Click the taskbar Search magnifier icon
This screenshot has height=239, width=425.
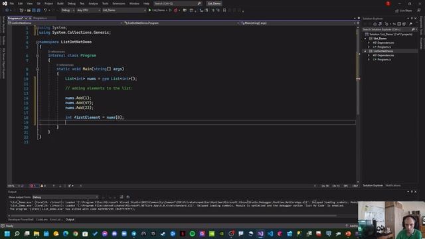click(x=17, y=234)
